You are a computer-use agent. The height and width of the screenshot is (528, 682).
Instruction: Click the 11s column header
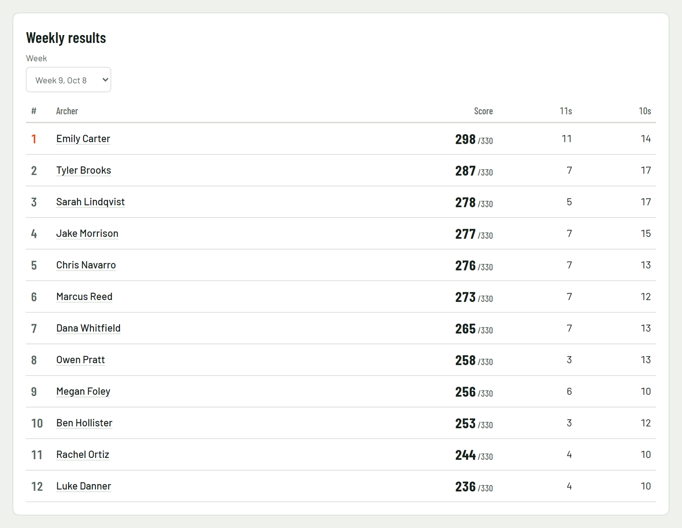pos(566,111)
